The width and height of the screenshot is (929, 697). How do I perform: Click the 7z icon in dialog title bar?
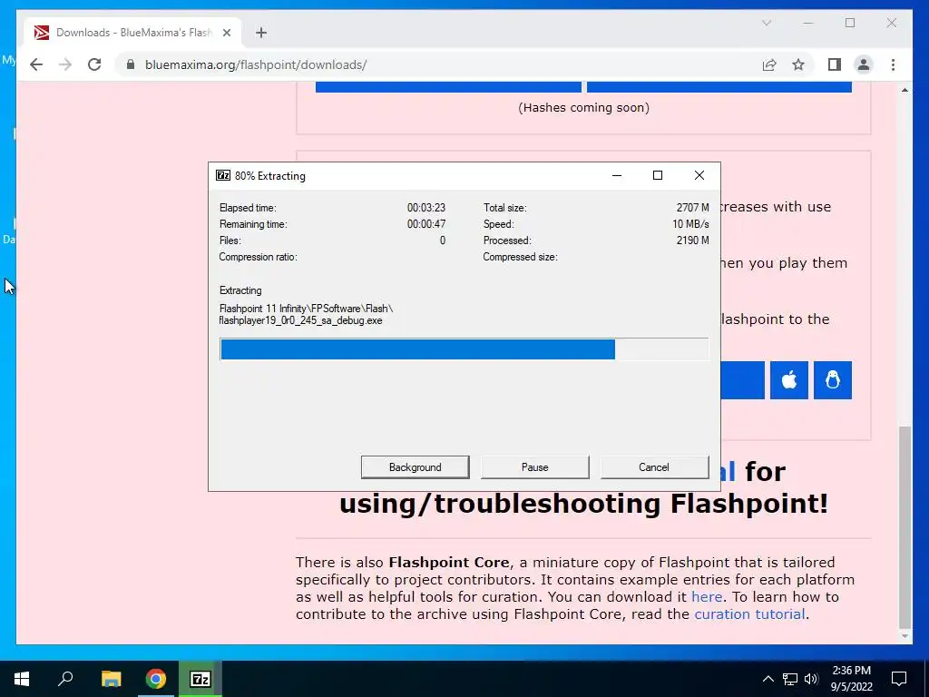pyautogui.click(x=223, y=175)
